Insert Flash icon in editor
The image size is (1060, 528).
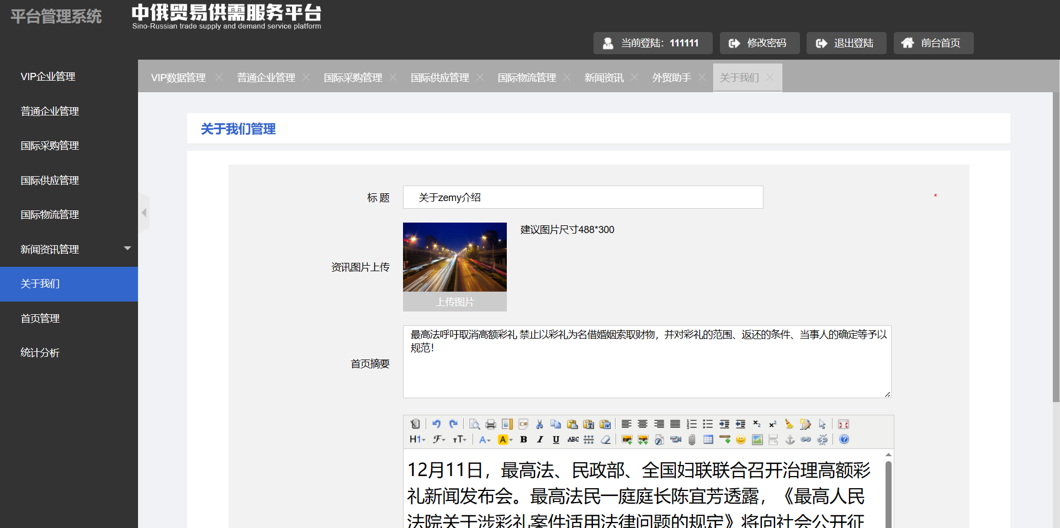(659, 440)
